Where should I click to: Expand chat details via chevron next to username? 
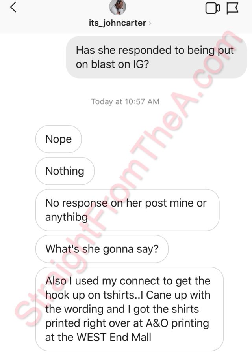click(x=150, y=23)
